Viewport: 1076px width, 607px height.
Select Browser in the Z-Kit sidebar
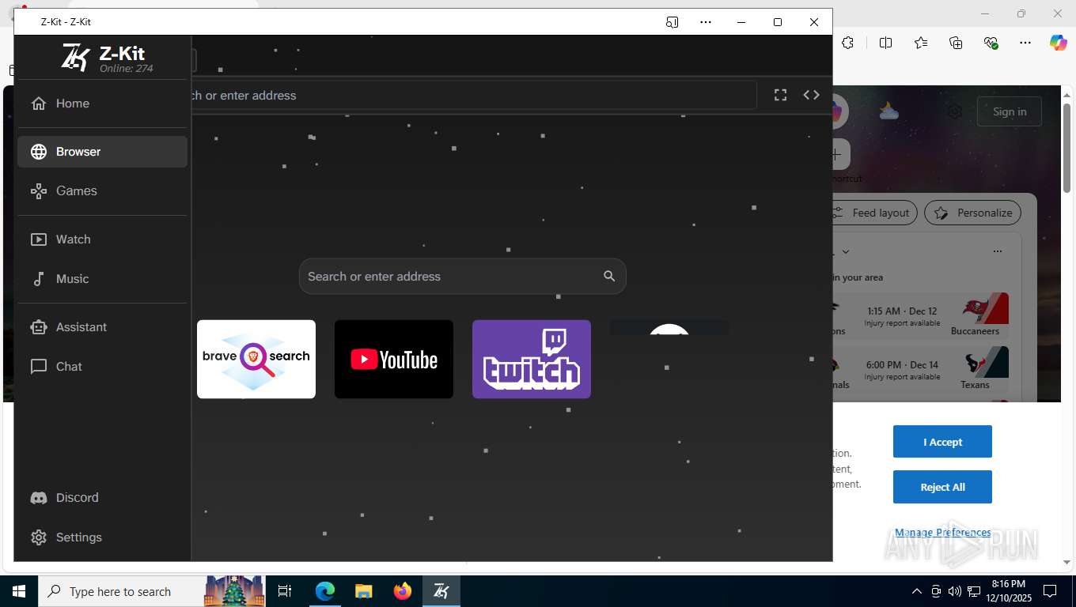[102, 152]
